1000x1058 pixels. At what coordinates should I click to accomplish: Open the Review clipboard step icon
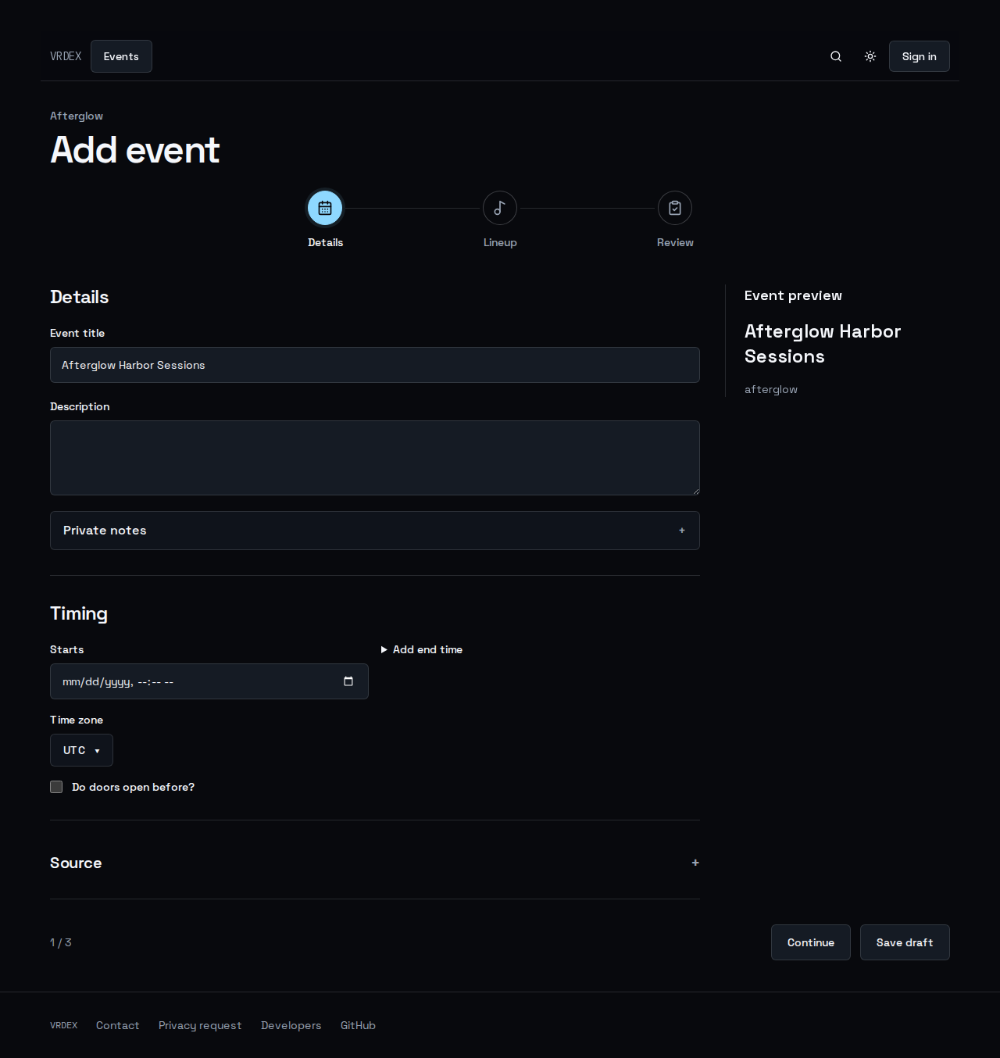tap(675, 208)
